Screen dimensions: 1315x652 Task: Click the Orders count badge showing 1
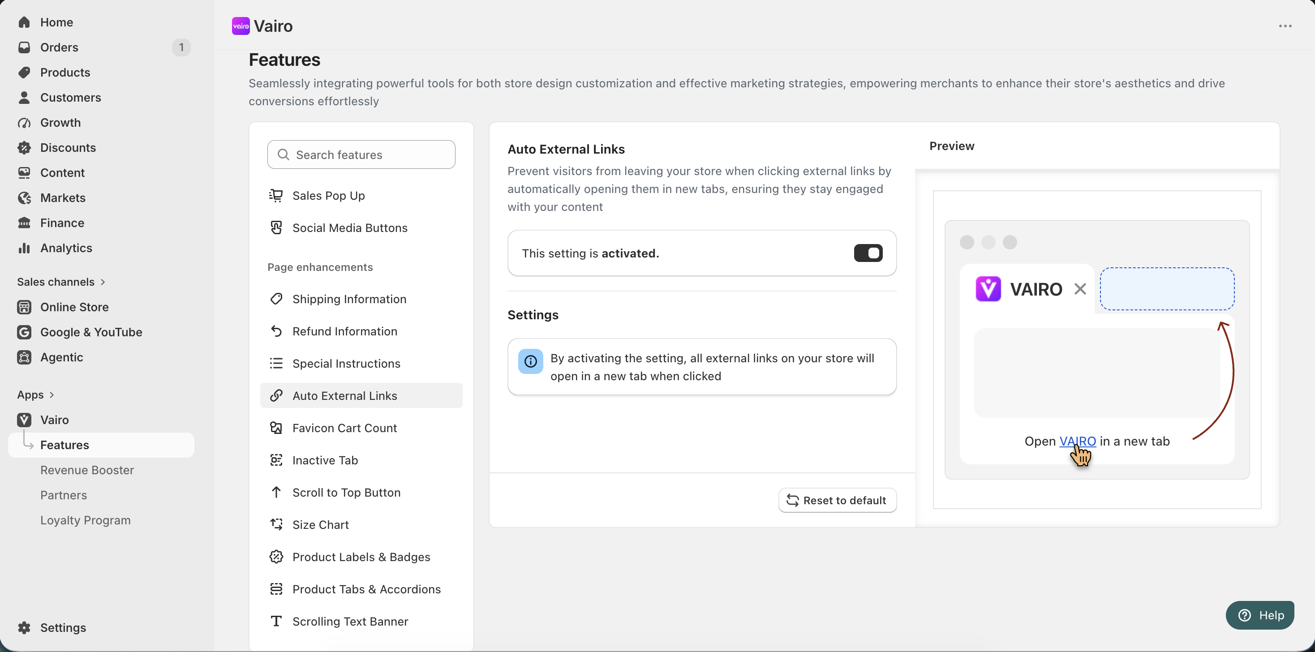tap(180, 47)
